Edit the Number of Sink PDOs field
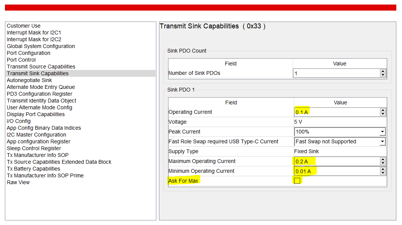Screen dimensions: 402x225 point(336,73)
